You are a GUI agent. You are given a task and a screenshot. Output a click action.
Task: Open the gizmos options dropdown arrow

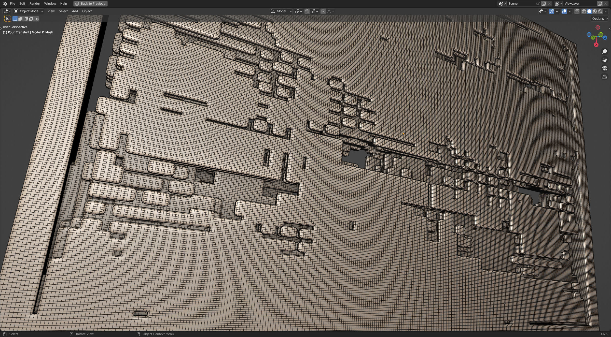point(557,11)
